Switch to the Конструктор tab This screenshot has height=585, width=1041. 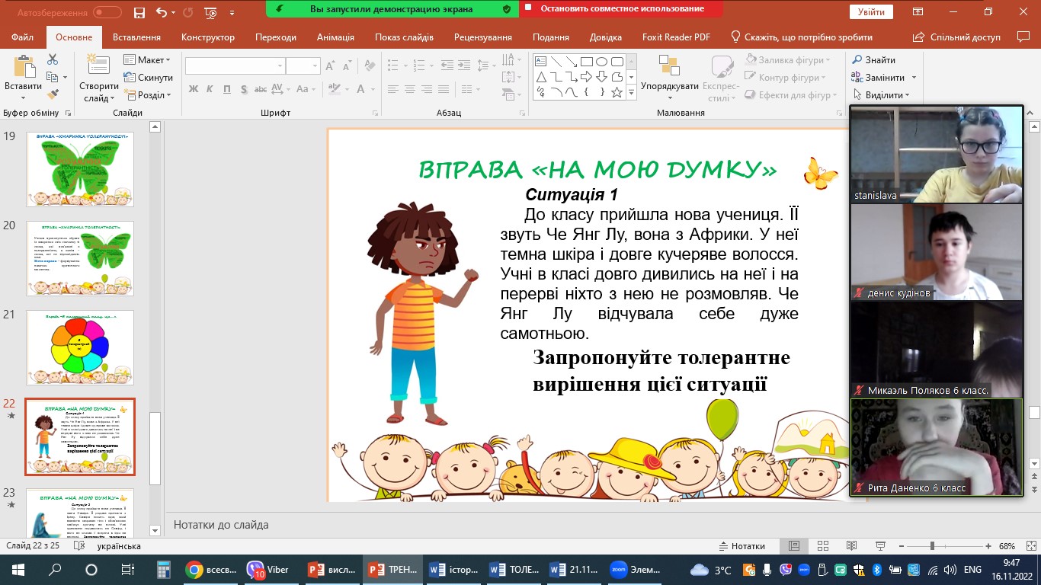click(x=207, y=37)
